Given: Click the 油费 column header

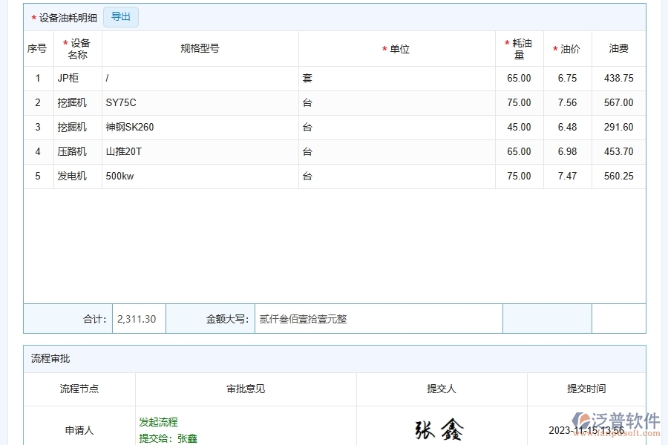Looking at the screenshot, I should pyautogui.click(x=618, y=48).
